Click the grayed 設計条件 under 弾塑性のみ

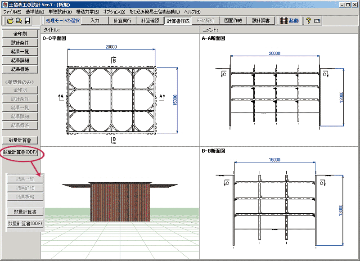pyautogui.click(x=20, y=99)
